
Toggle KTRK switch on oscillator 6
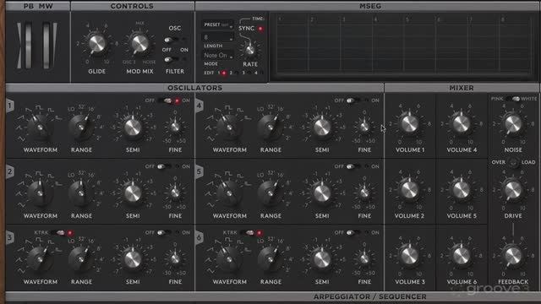click(252, 233)
